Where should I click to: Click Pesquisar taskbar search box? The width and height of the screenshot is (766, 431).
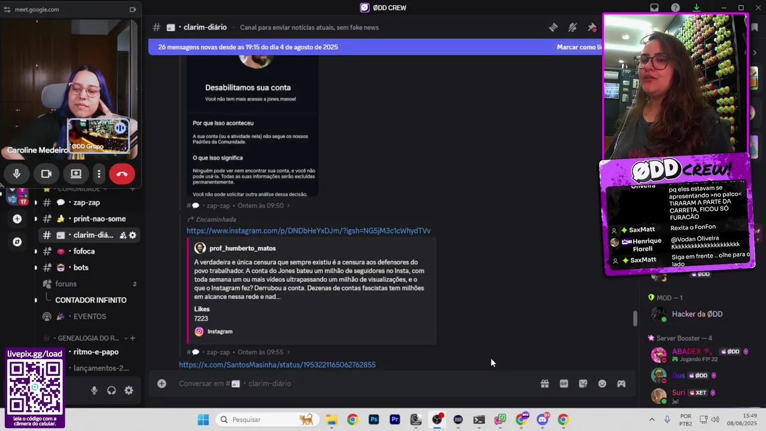(267, 420)
